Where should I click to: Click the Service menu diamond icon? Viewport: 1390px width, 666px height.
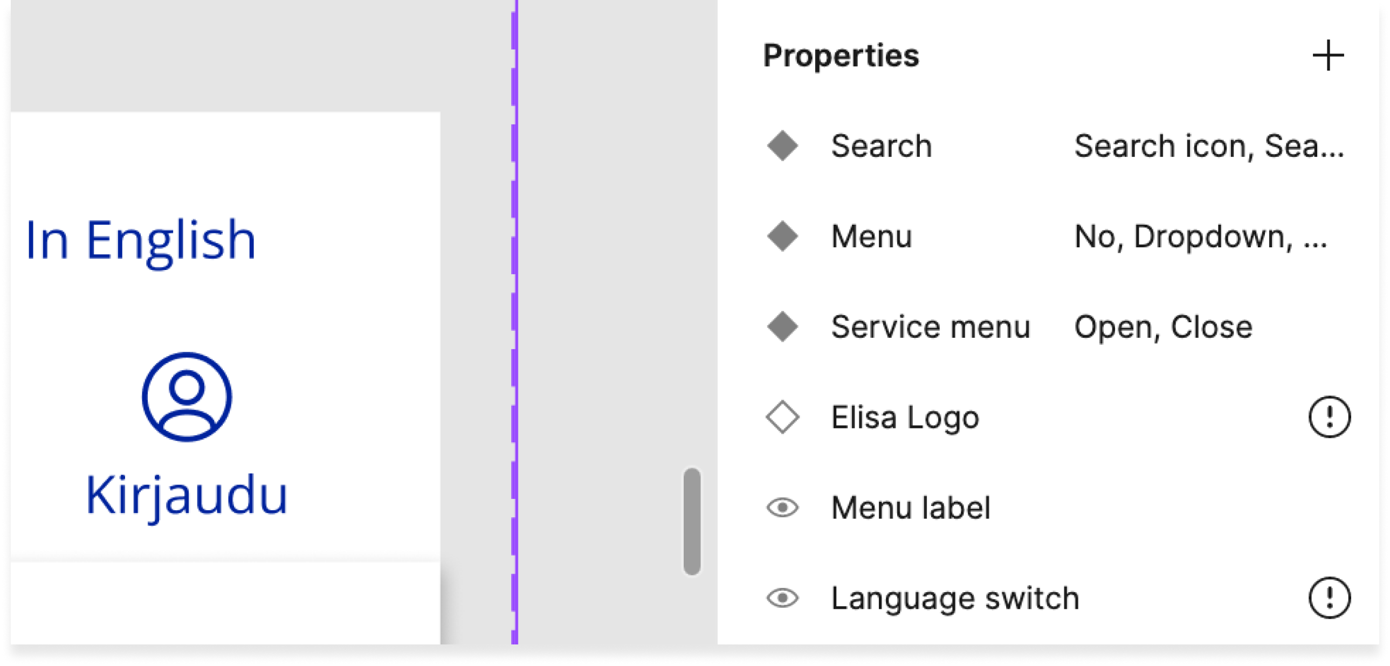click(782, 327)
